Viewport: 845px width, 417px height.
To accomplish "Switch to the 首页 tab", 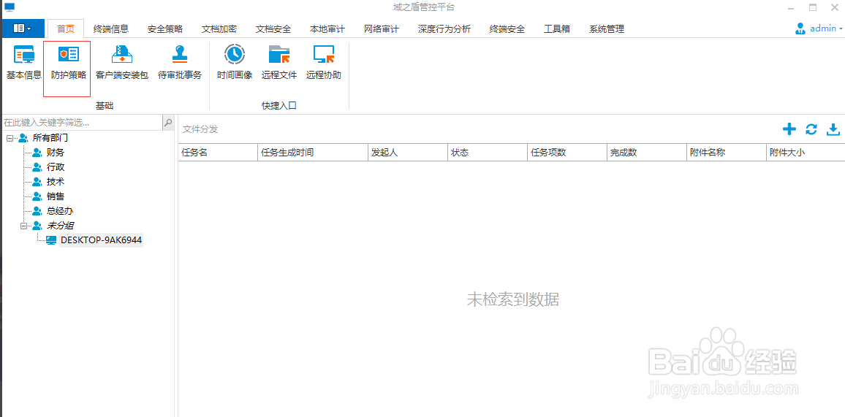I will (x=66, y=29).
